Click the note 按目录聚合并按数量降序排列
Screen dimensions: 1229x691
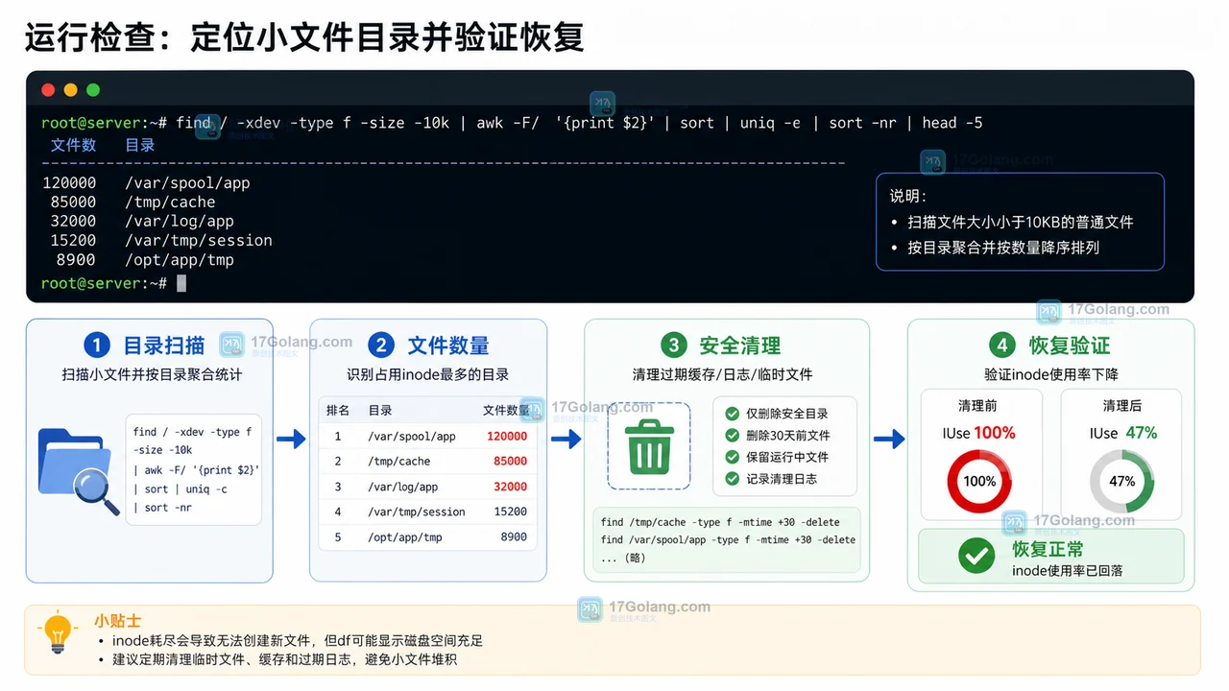[1003, 248]
